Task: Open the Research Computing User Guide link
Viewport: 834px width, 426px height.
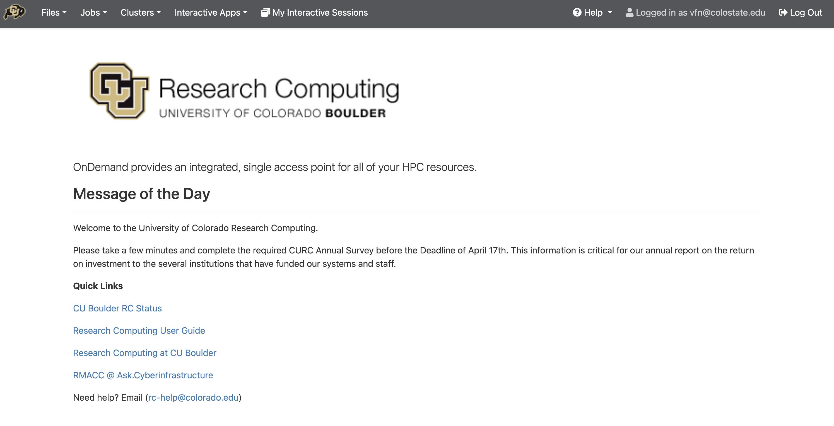Action: tap(139, 330)
